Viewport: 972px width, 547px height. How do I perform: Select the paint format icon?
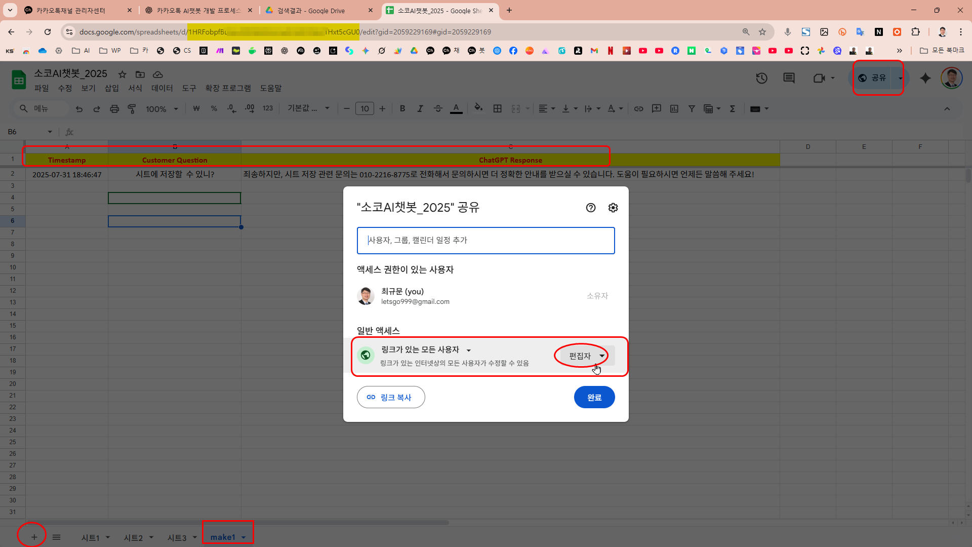click(x=132, y=108)
